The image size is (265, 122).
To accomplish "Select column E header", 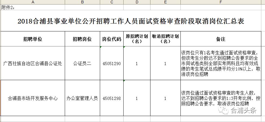I will point(165,2).
